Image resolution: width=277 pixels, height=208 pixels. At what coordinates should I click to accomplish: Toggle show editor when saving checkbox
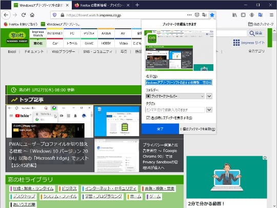pos(148,118)
